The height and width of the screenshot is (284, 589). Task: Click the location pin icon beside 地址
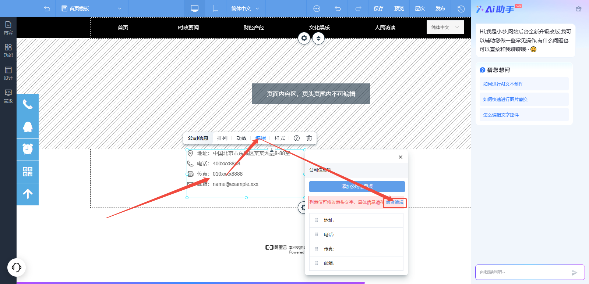point(190,153)
